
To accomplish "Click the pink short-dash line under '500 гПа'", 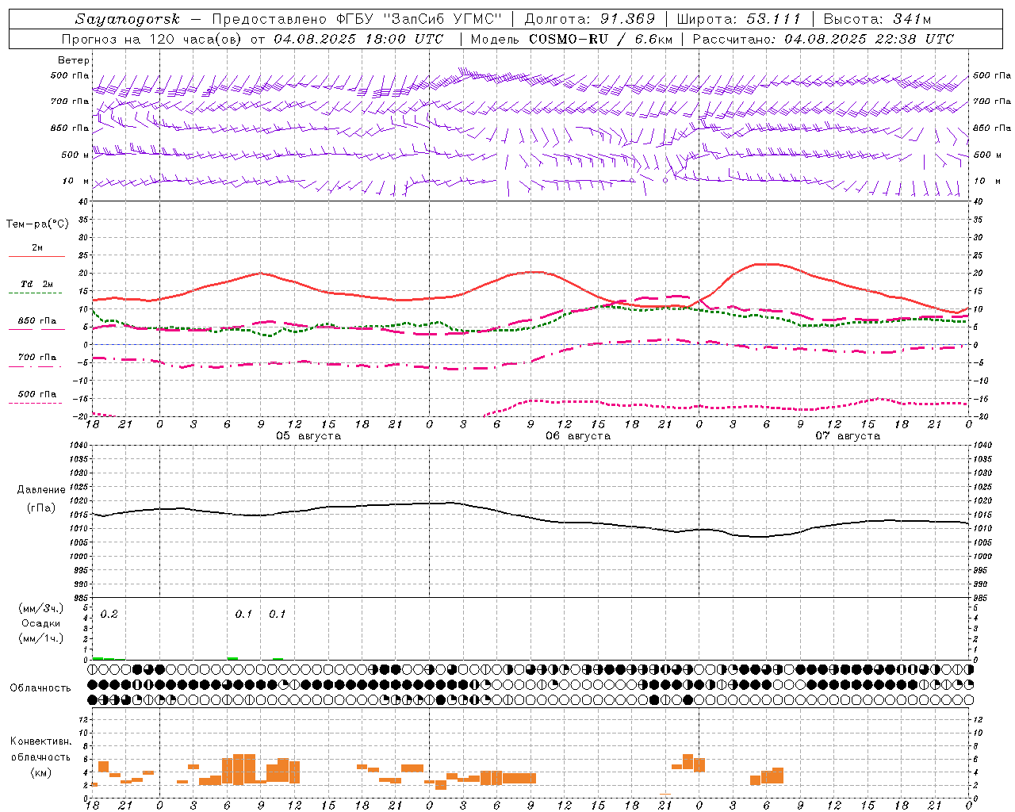I will click(x=35, y=403).
